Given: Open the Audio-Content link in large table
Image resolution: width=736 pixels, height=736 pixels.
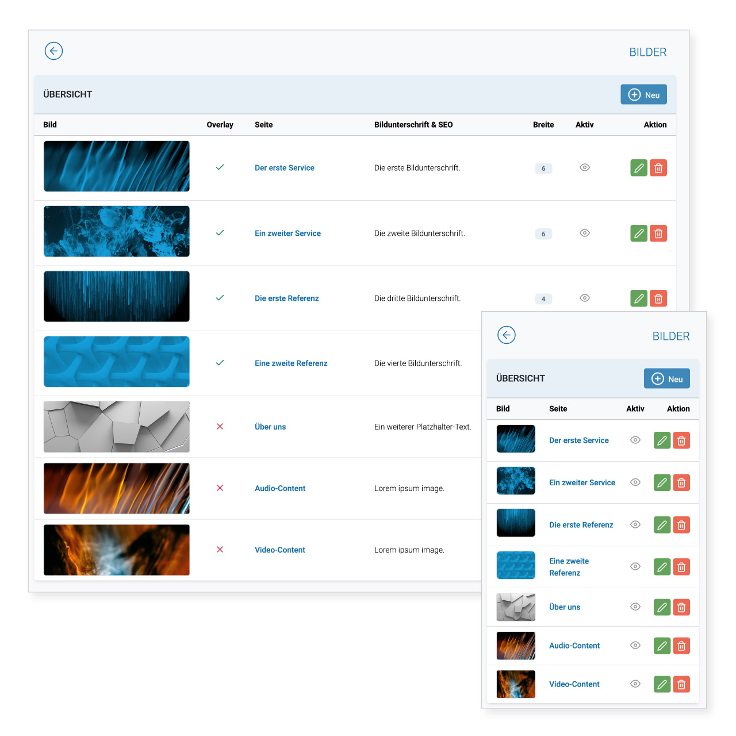Looking at the screenshot, I should point(280,488).
